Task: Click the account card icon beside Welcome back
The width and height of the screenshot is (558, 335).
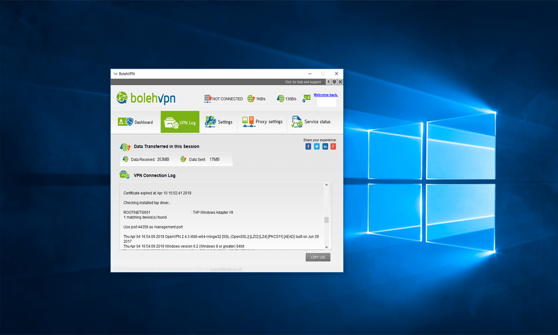Action: tap(306, 98)
